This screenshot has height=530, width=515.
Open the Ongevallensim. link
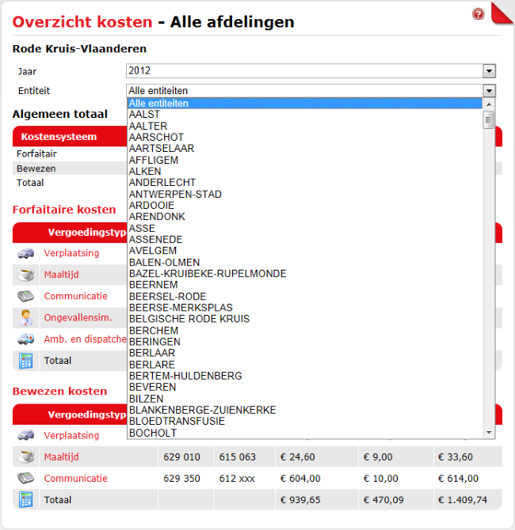[x=78, y=318]
